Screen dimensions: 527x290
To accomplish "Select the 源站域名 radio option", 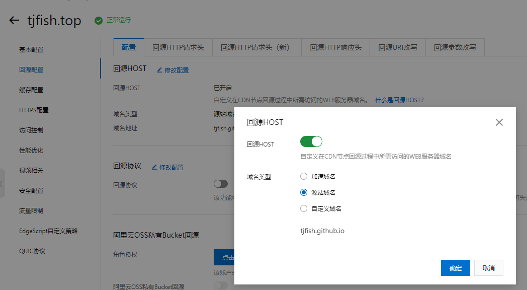I will click(x=303, y=192).
